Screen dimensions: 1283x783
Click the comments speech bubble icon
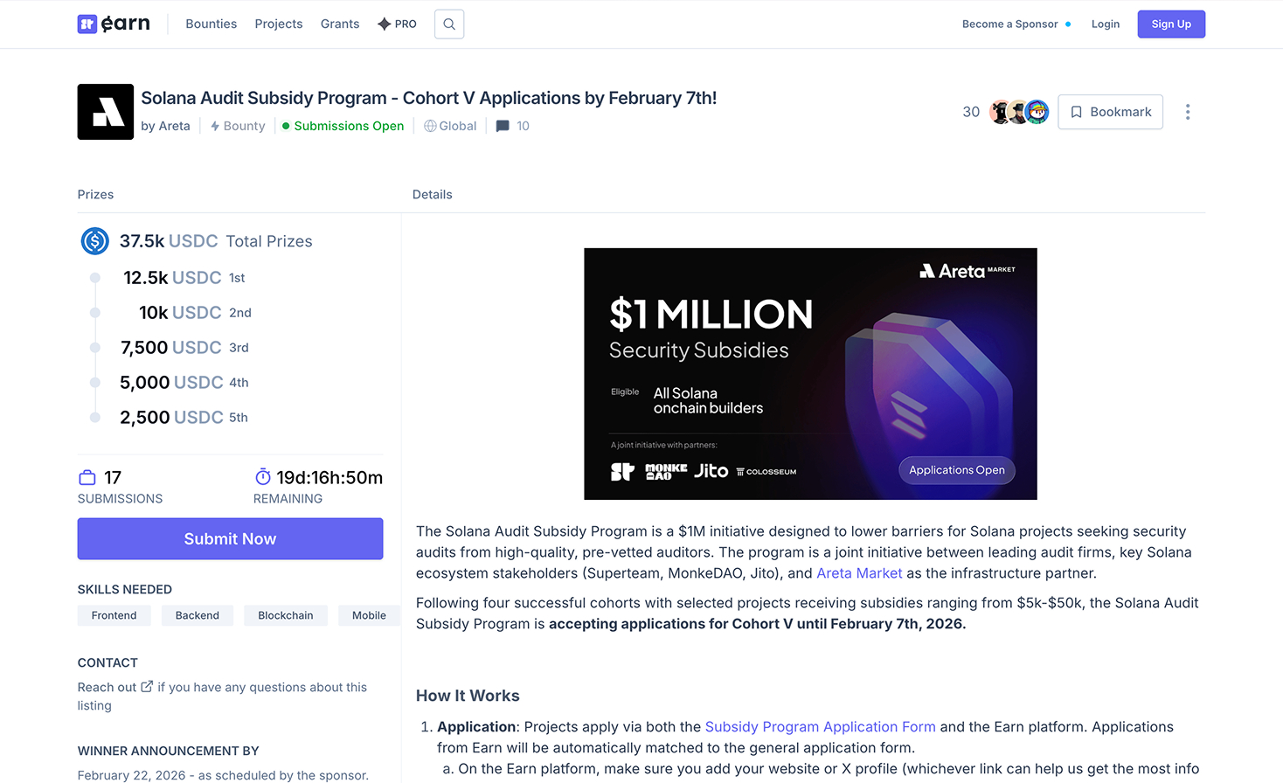[503, 126]
